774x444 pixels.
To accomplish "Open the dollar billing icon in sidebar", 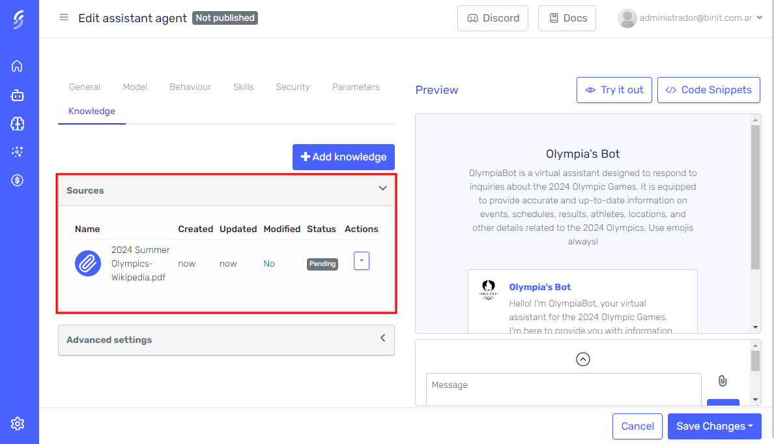I will click(x=18, y=180).
